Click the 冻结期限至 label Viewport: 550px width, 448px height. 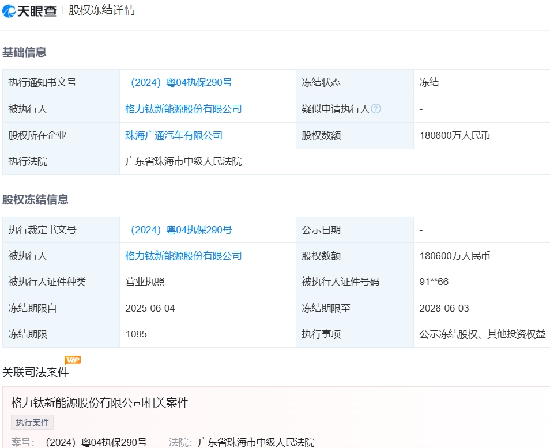point(326,308)
